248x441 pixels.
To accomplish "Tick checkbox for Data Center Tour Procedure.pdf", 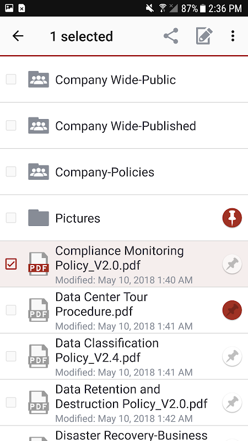I will pos(11,310).
